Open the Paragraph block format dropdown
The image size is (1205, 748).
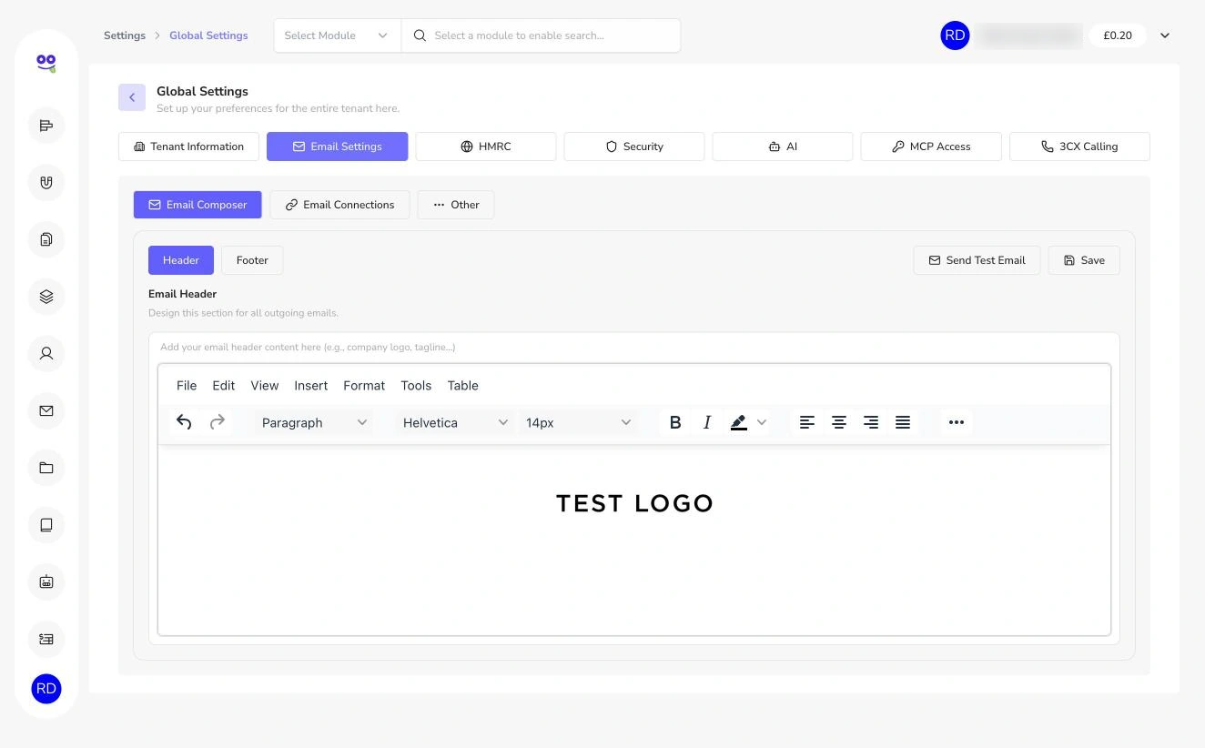click(x=314, y=422)
